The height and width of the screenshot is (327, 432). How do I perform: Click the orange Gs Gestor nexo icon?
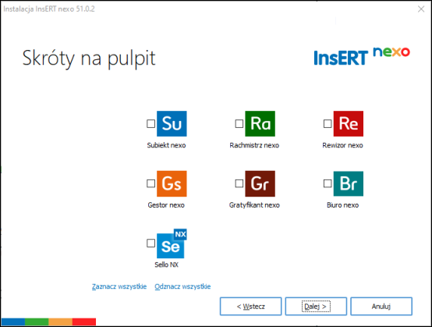(x=172, y=183)
